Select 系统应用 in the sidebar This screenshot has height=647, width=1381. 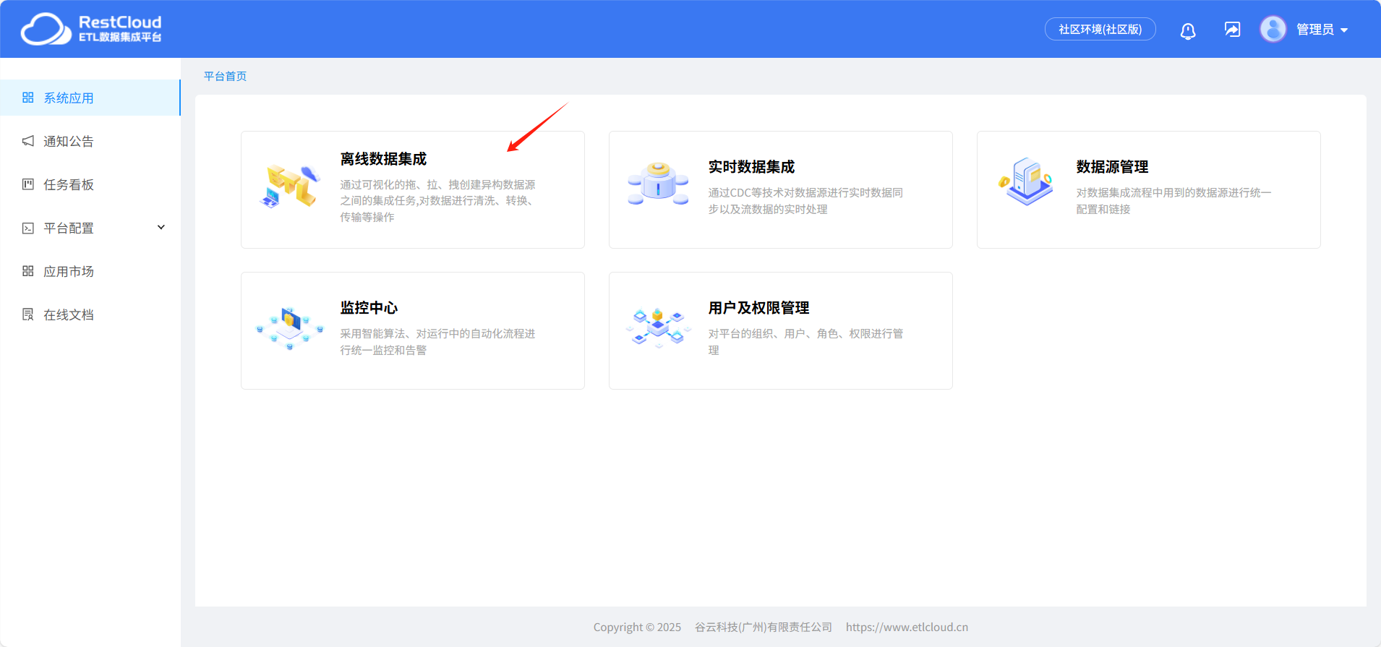90,98
